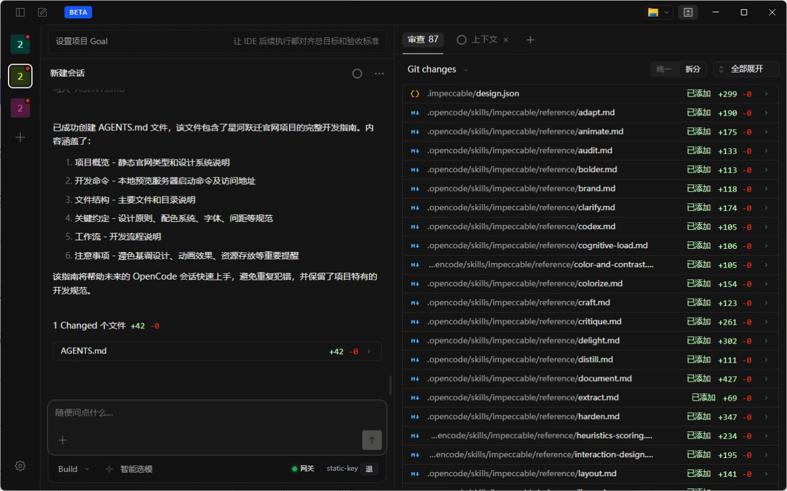The width and height of the screenshot is (787, 491).
Task: Click markdown icon beside extract.md
Action: (415, 398)
